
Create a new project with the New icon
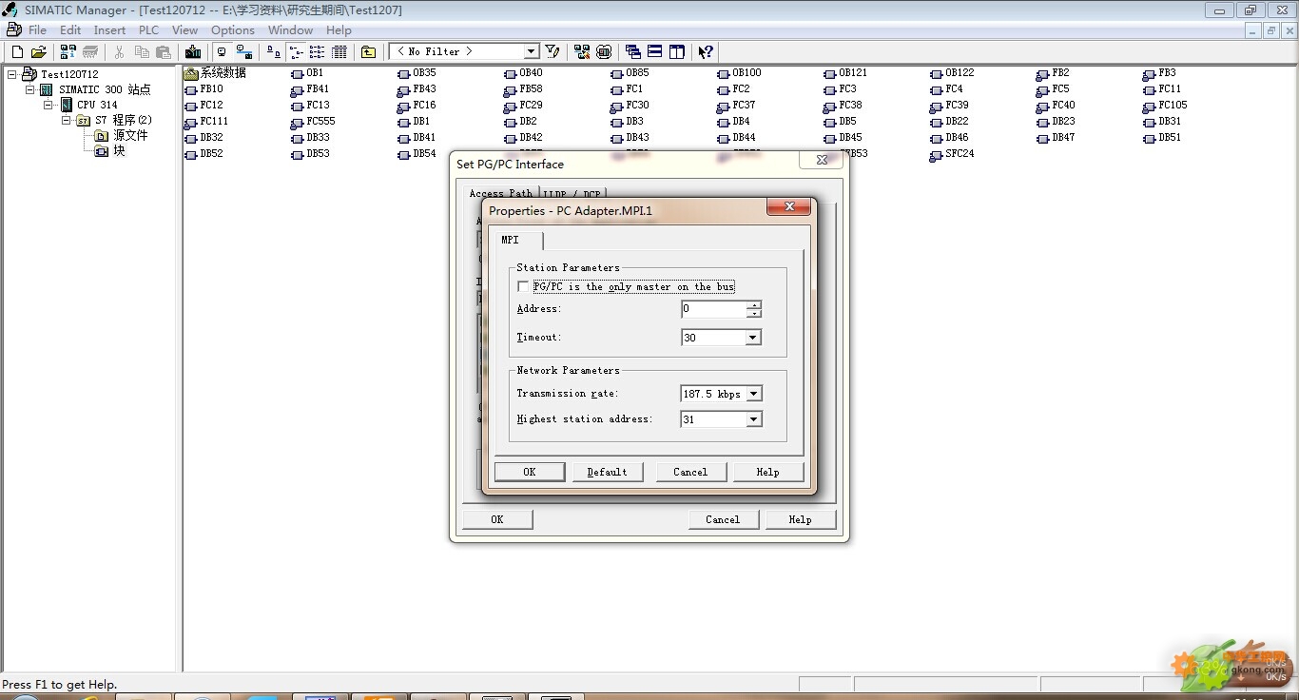[x=17, y=52]
